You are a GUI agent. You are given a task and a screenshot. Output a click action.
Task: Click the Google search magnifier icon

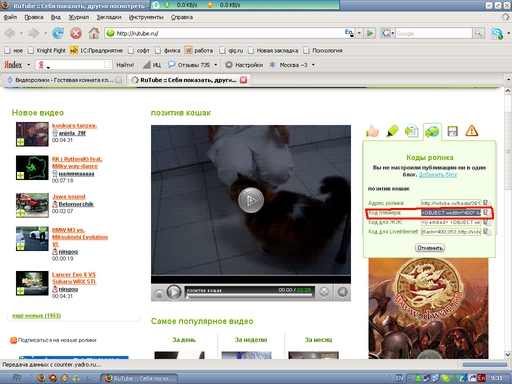pyautogui.click(x=478, y=33)
